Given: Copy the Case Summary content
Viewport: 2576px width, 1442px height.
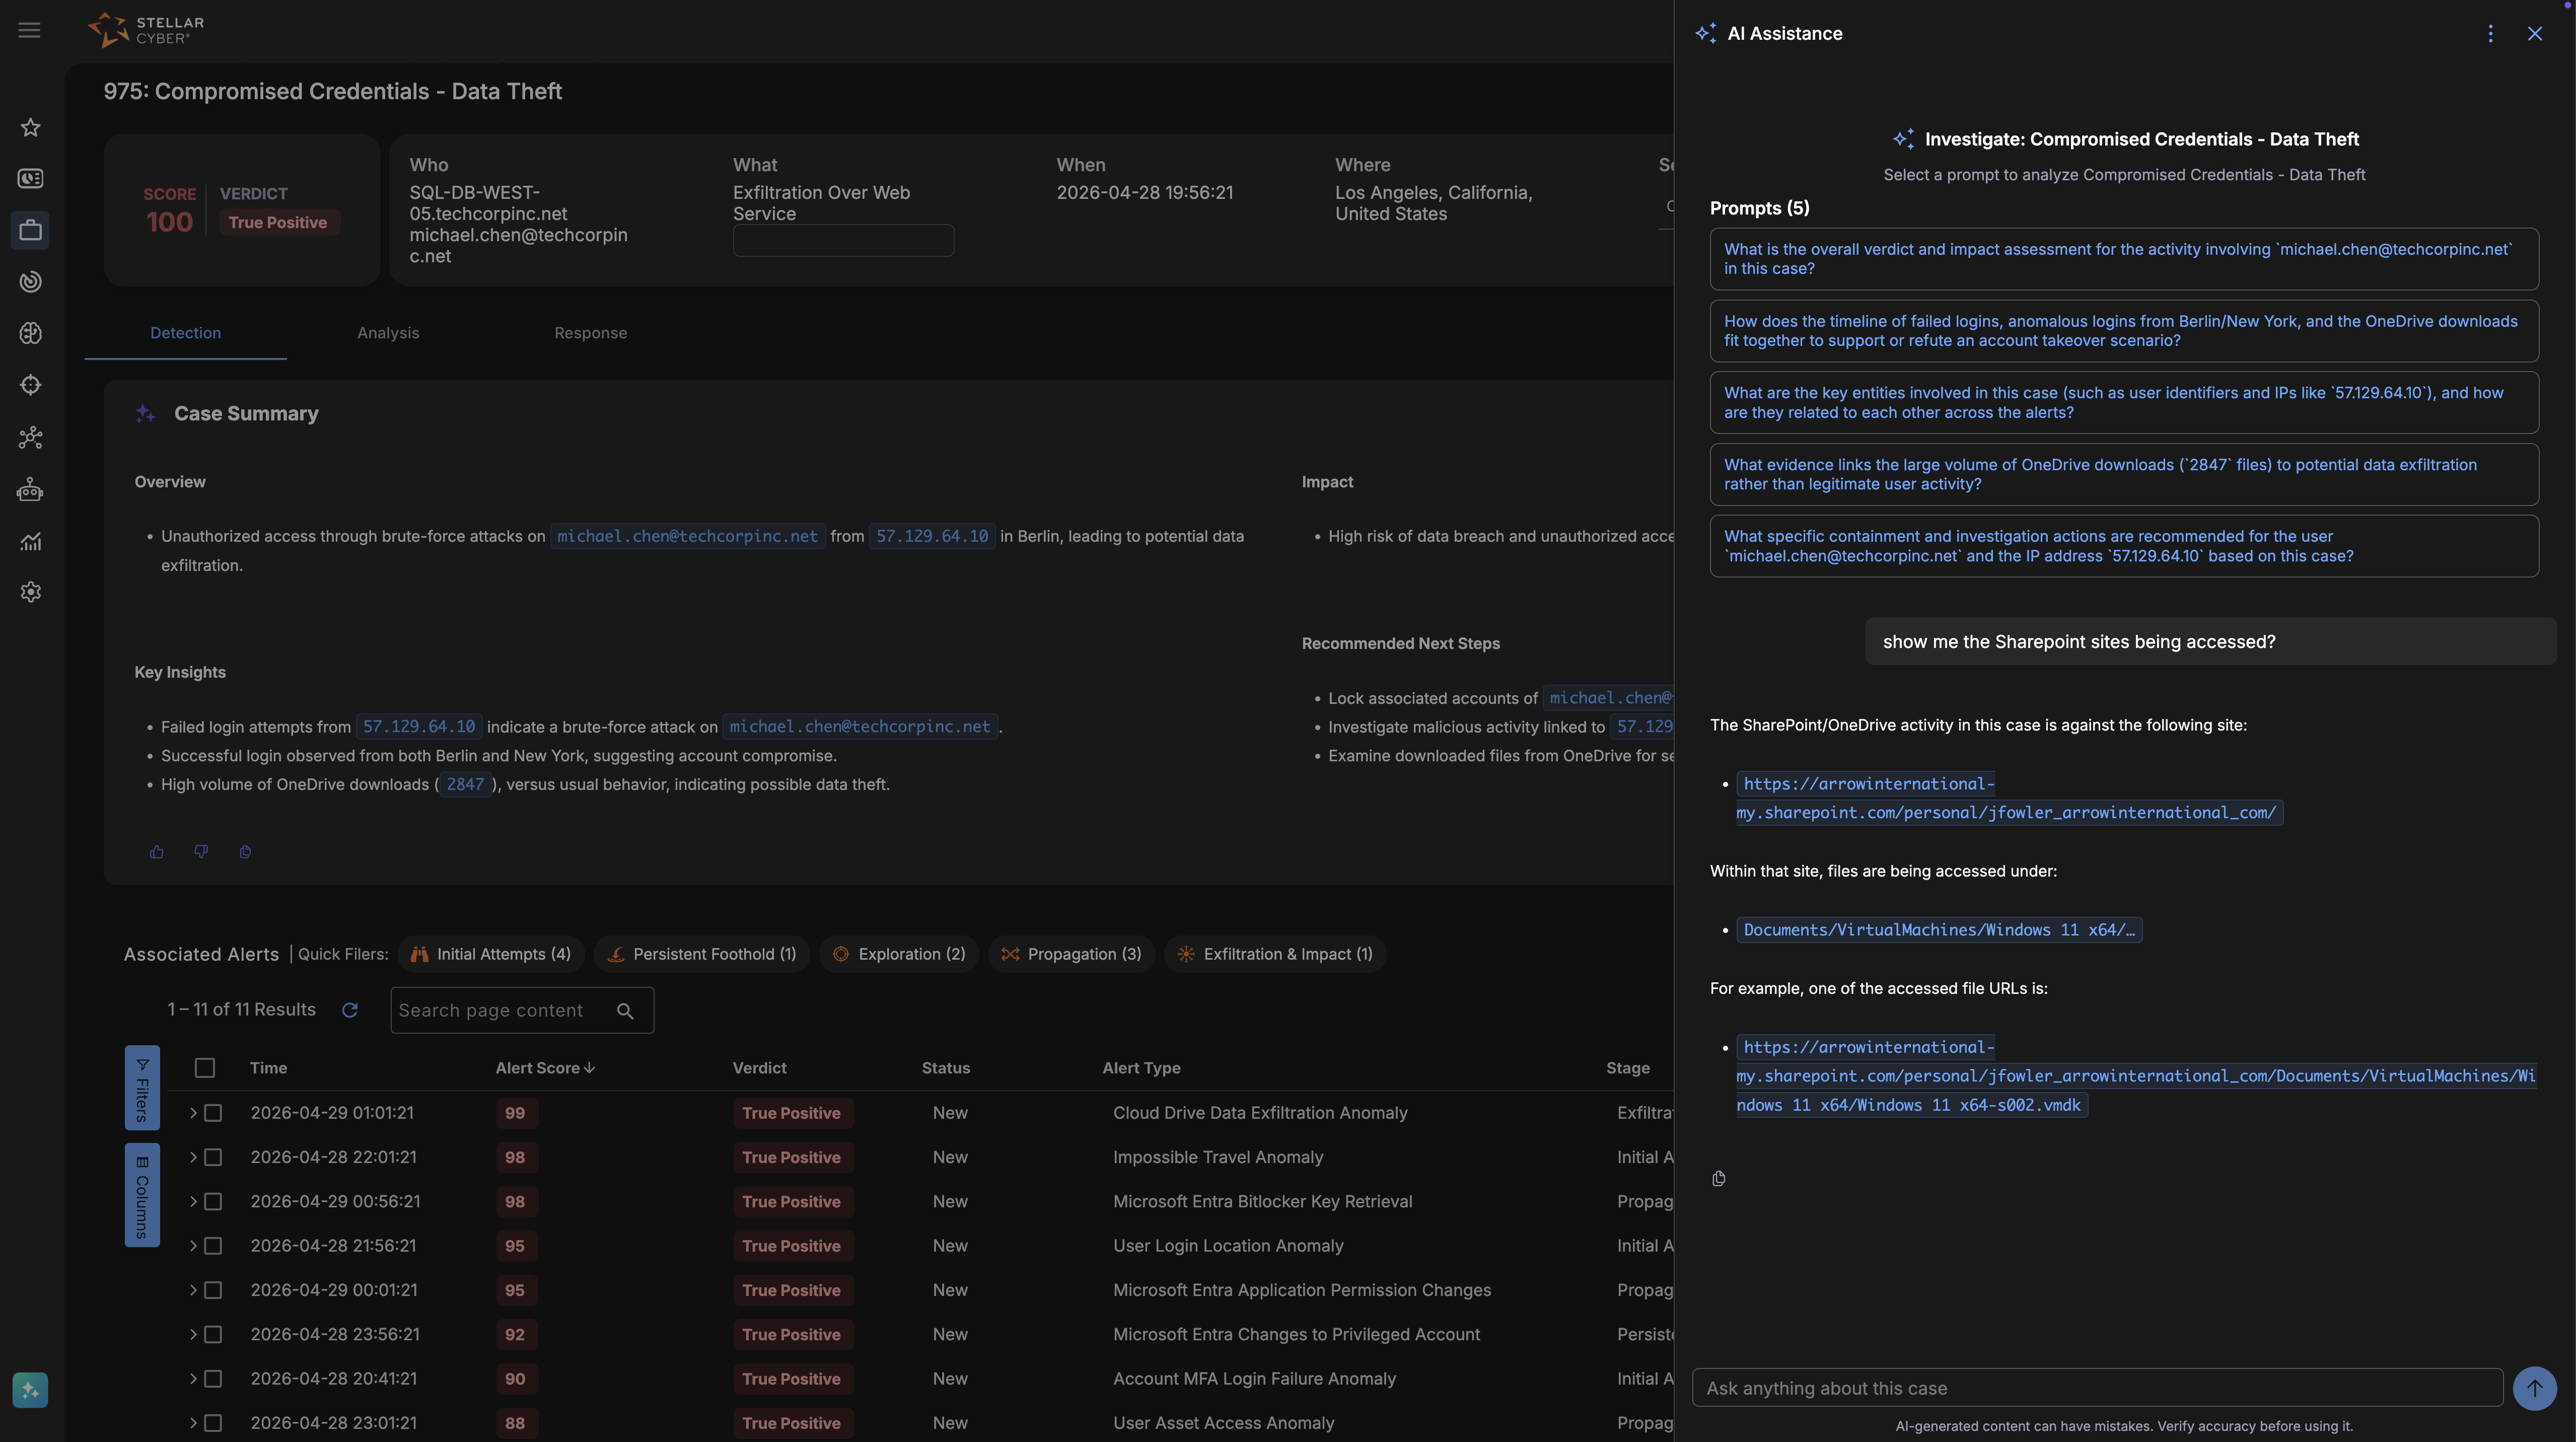Looking at the screenshot, I should point(245,852).
